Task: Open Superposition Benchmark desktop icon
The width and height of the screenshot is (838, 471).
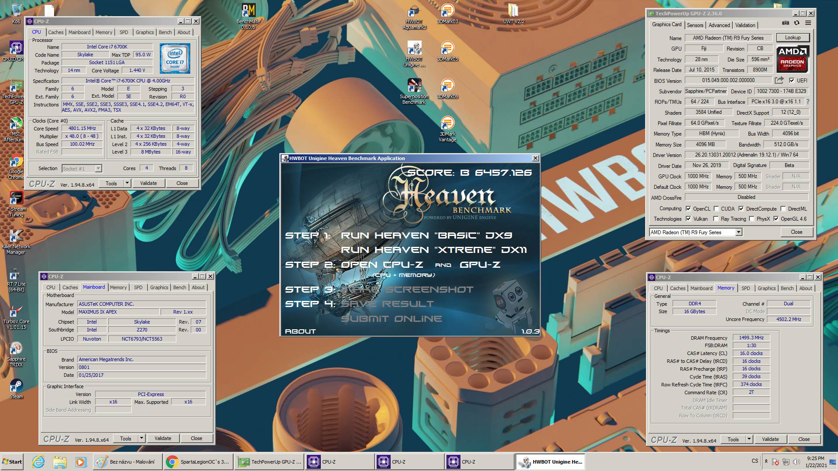Action: (x=414, y=91)
